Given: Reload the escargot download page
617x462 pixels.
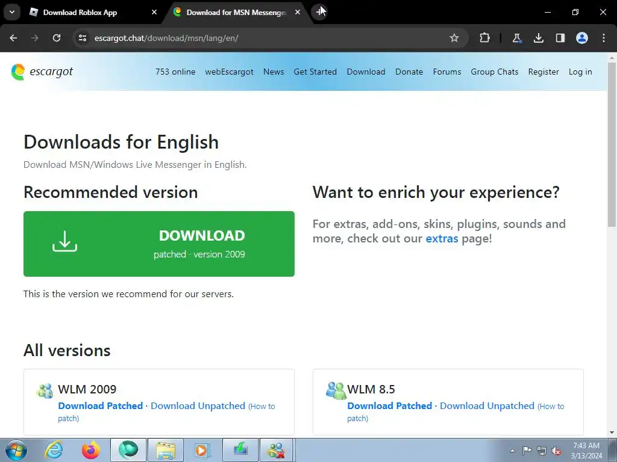Looking at the screenshot, I should (57, 38).
